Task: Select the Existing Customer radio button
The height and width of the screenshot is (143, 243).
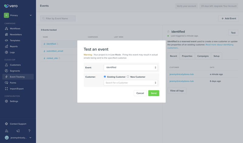Action: 105,77
